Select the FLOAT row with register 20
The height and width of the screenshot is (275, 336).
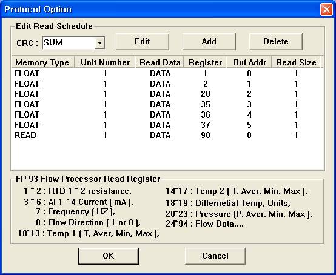point(167,94)
